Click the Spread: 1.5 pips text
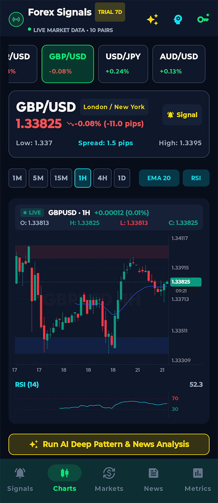Viewport: 218px width, 503px height. coord(106,143)
